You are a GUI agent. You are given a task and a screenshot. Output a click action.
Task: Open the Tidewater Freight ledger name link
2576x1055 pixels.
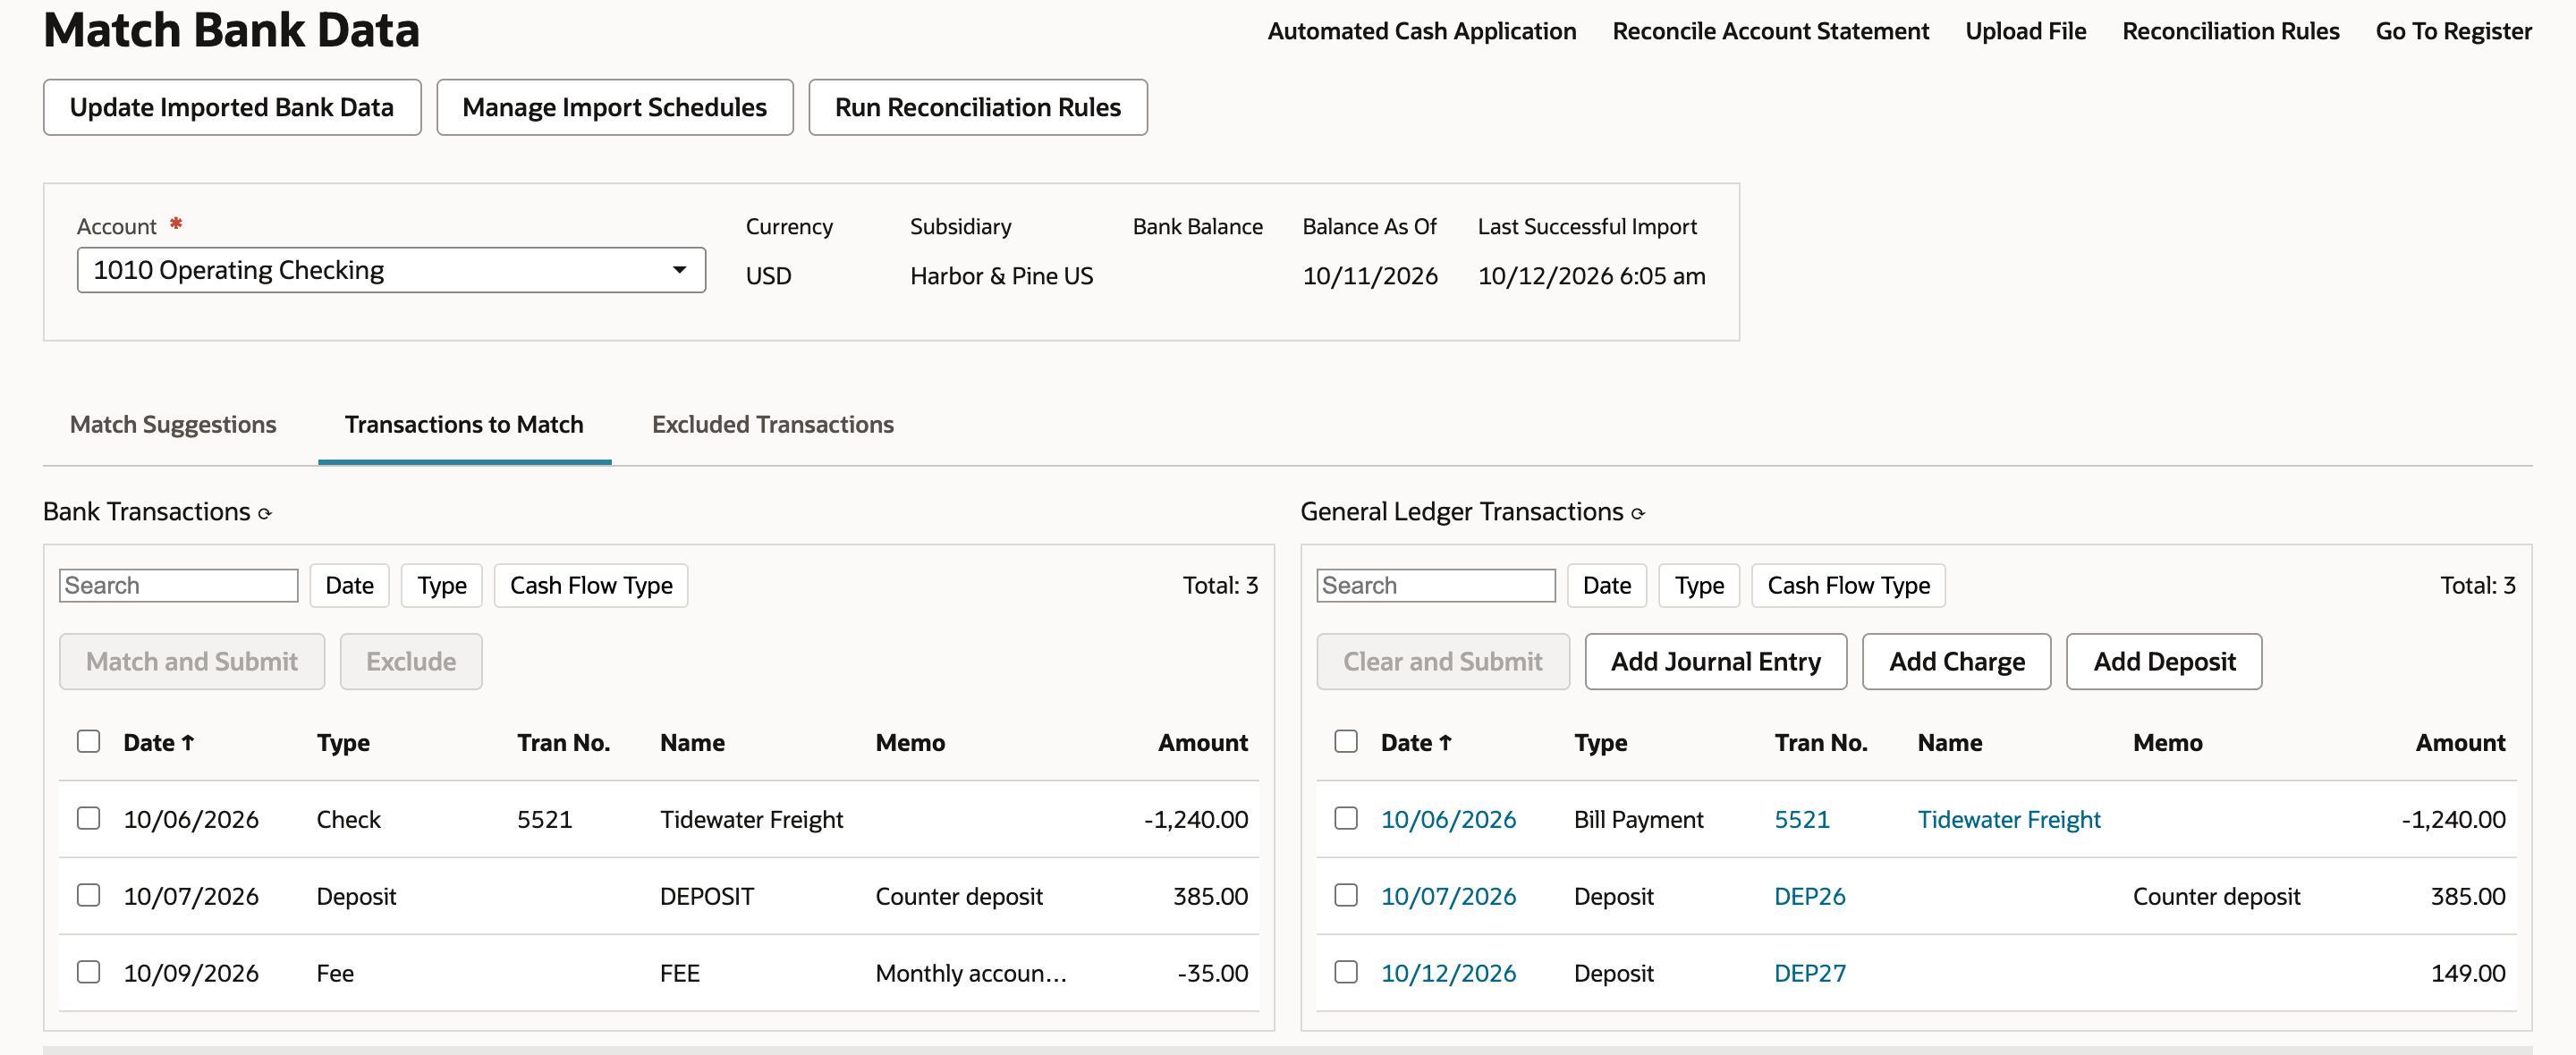coord(2009,819)
